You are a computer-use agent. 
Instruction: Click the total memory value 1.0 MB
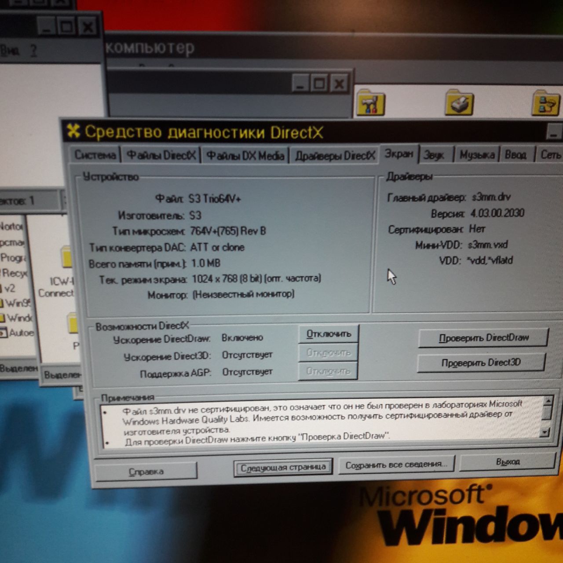tap(206, 263)
